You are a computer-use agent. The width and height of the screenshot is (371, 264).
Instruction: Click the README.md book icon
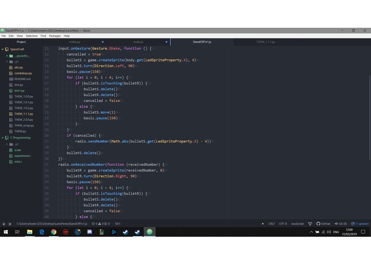point(11,79)
